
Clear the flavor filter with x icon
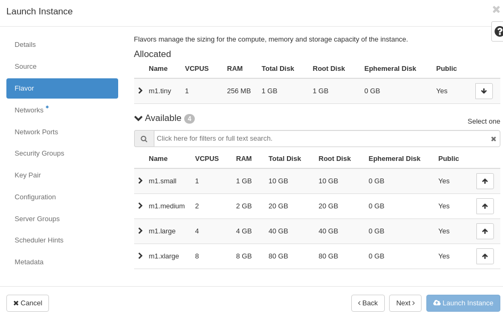coord(493,139)
